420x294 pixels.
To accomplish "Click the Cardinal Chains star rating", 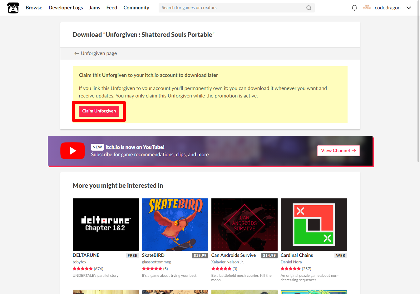I will [291, 269].
